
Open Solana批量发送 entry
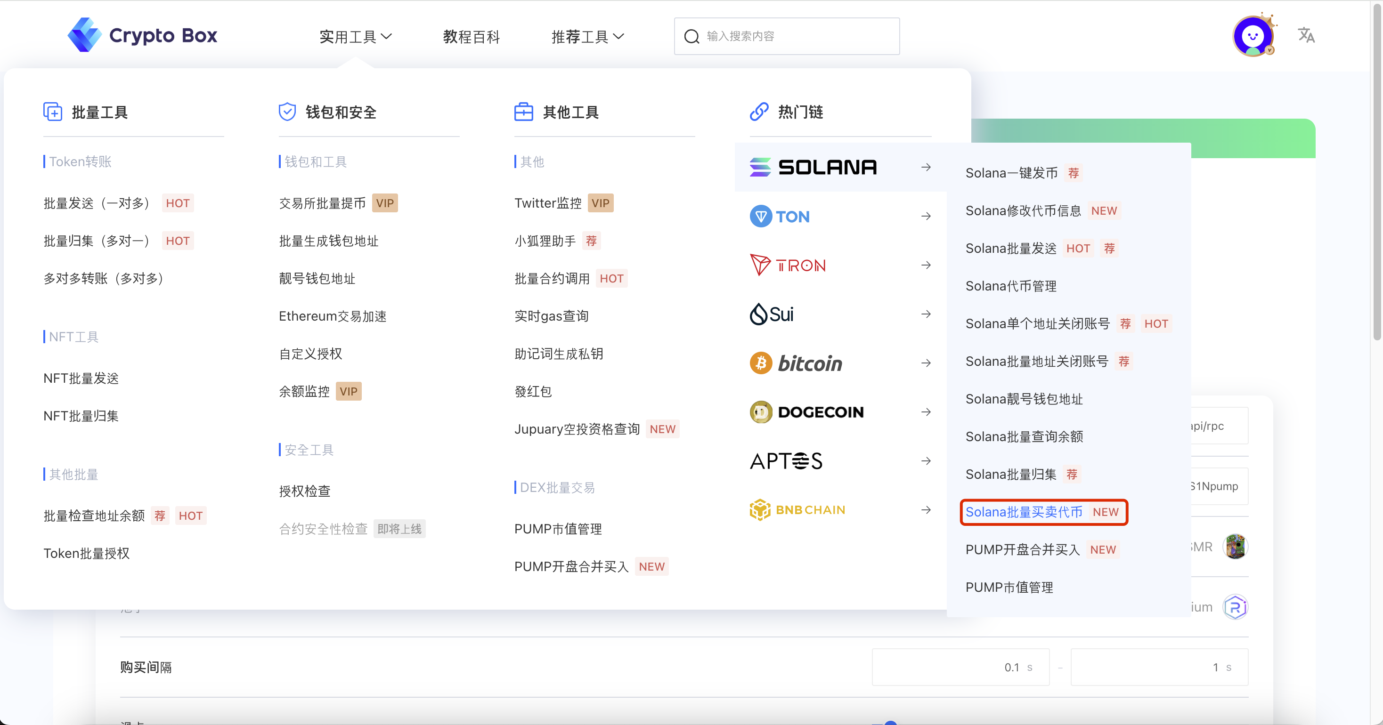tap(1011, 248)
